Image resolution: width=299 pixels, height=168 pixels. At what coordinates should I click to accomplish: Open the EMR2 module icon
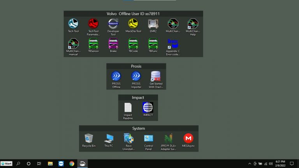pos(153,24)
